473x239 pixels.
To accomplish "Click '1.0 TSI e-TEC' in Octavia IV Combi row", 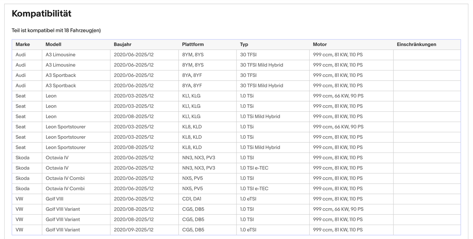I will pyautogui.click(x=254, y=189).
